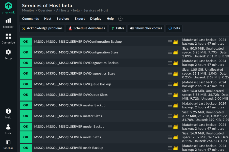
Task: Click Schedule downtimes button
Action: 87,28
